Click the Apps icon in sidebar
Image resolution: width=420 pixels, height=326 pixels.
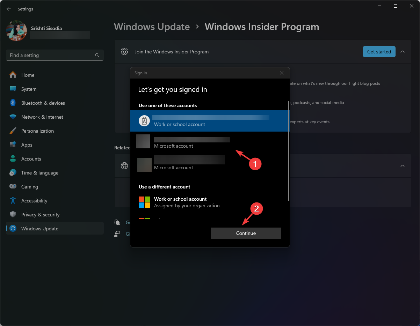[x=12, y=145]
